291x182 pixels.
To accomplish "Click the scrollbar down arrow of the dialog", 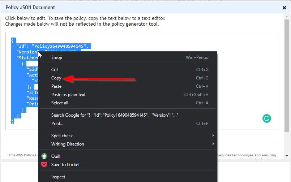I will (x=287, y=156).
